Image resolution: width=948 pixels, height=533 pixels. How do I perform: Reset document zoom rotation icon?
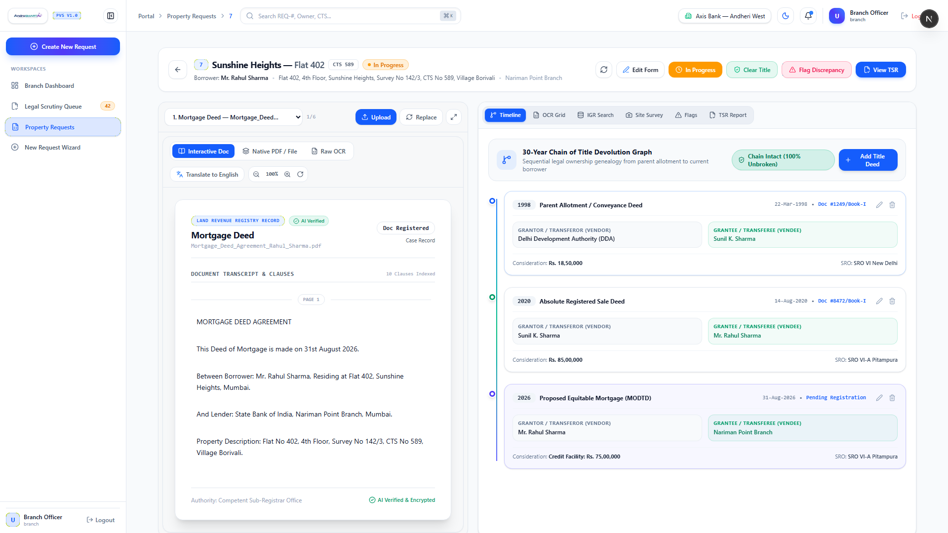tap(300, 174)
